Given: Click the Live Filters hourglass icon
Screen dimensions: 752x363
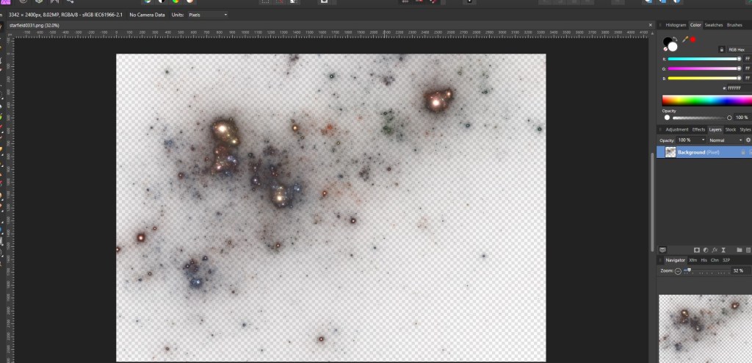Looking at the screenshot, I should coord(724,250).
